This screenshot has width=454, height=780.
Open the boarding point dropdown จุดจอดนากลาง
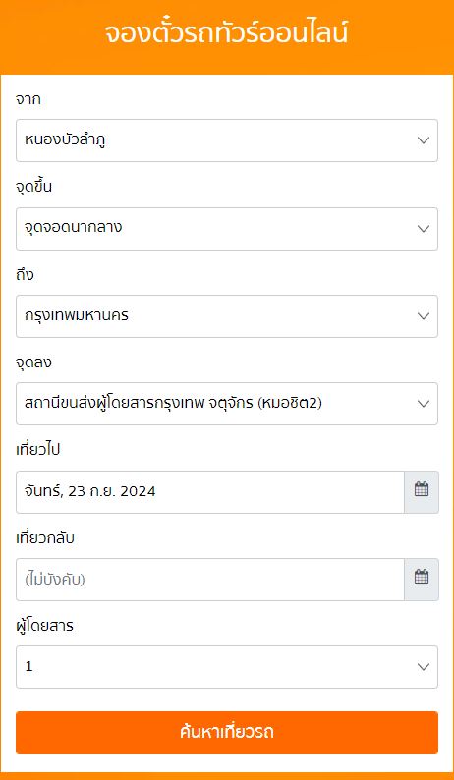point(227,229)
